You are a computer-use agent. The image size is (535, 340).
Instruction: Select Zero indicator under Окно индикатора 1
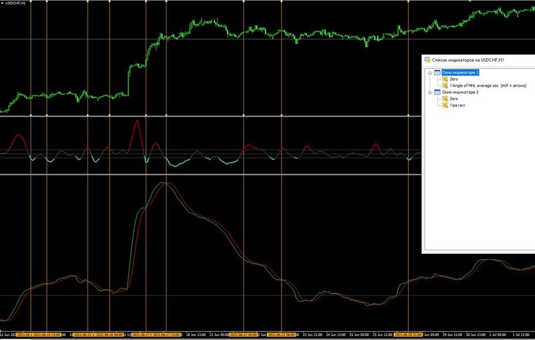click(454, 79)
